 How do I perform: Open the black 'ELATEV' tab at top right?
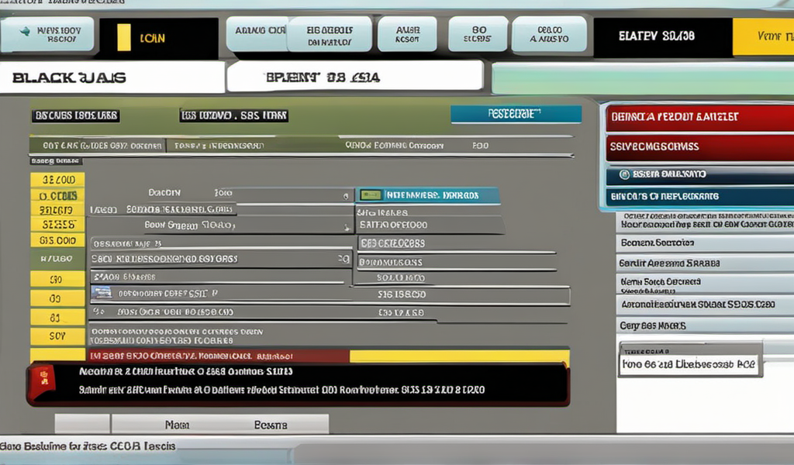click(x=661, y=36)
